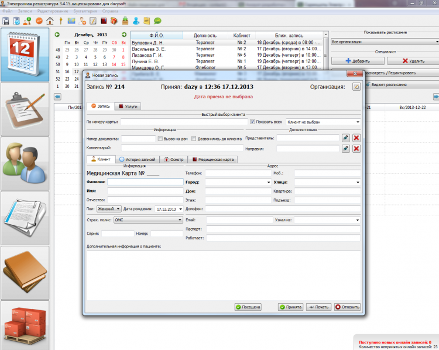
Task: Clear the Направил field with red X
Action: [x=356, y=149]
